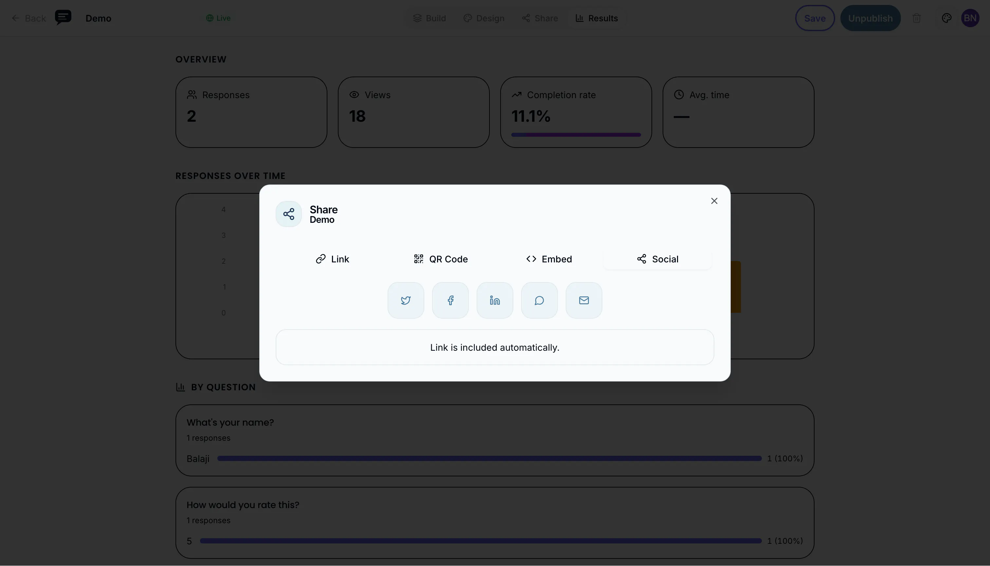This screenshot has width=990, height=566.
Task: Click the Avg. time overview card
Action: (x=738, y=112)
